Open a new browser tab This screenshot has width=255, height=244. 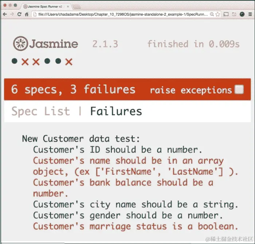76,7
